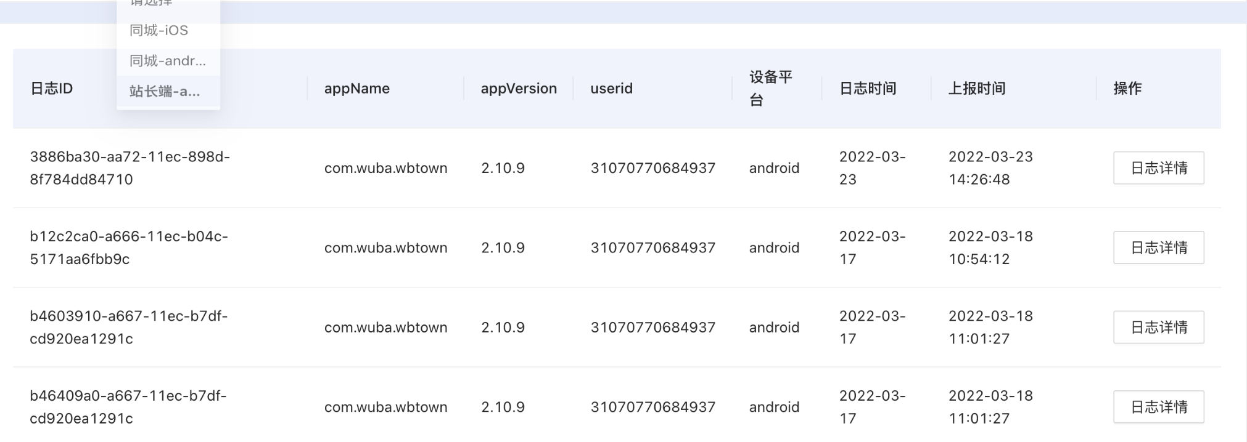This screenshot has width=1247, height=442.
Task: Click the appName column header
Action: pos(357,89)
